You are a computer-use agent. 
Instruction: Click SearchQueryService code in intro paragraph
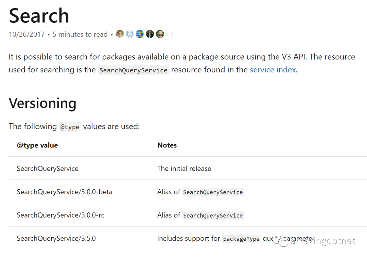click(x=134, y=70)
